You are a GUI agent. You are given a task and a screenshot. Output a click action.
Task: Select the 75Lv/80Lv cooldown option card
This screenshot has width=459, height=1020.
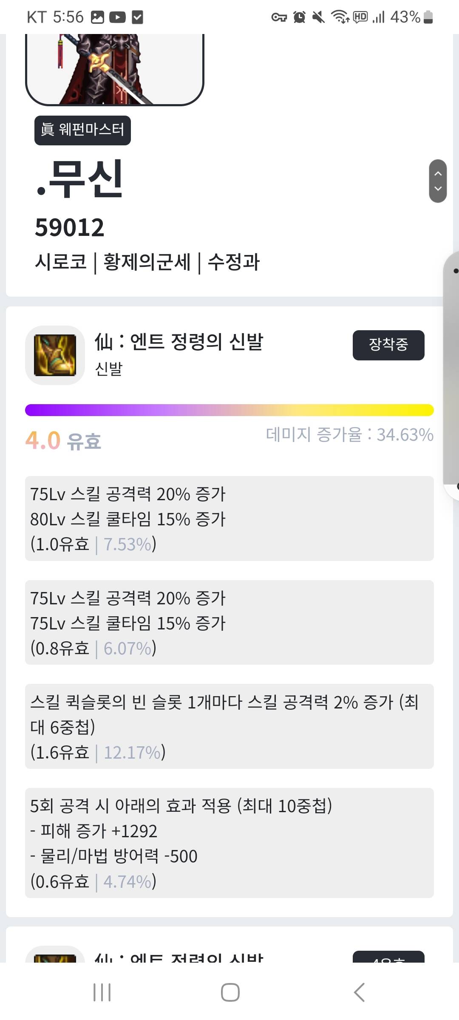[x=229, y=518]
